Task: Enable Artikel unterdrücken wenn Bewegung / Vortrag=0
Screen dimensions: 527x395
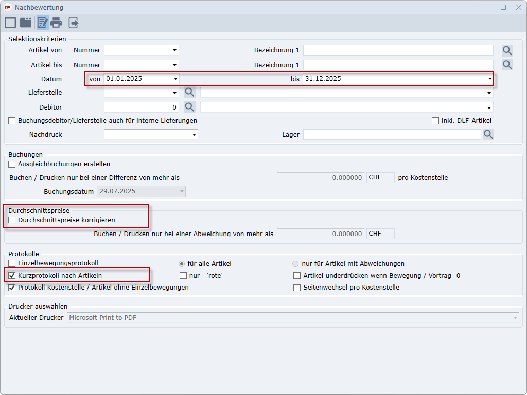Action: 297,276
